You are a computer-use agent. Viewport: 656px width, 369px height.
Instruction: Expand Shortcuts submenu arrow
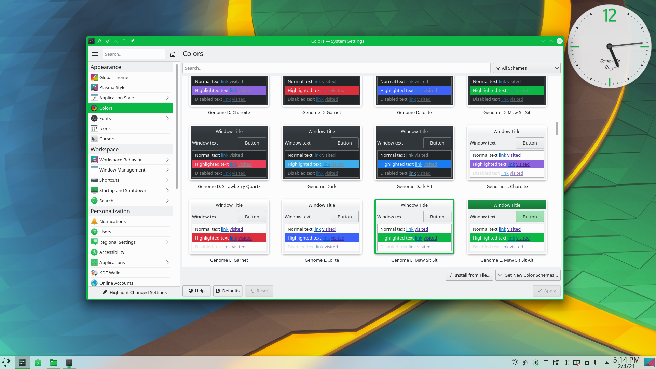point(167,180)
